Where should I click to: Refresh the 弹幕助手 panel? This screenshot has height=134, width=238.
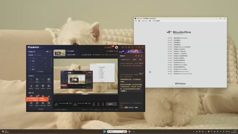point(142,56)
